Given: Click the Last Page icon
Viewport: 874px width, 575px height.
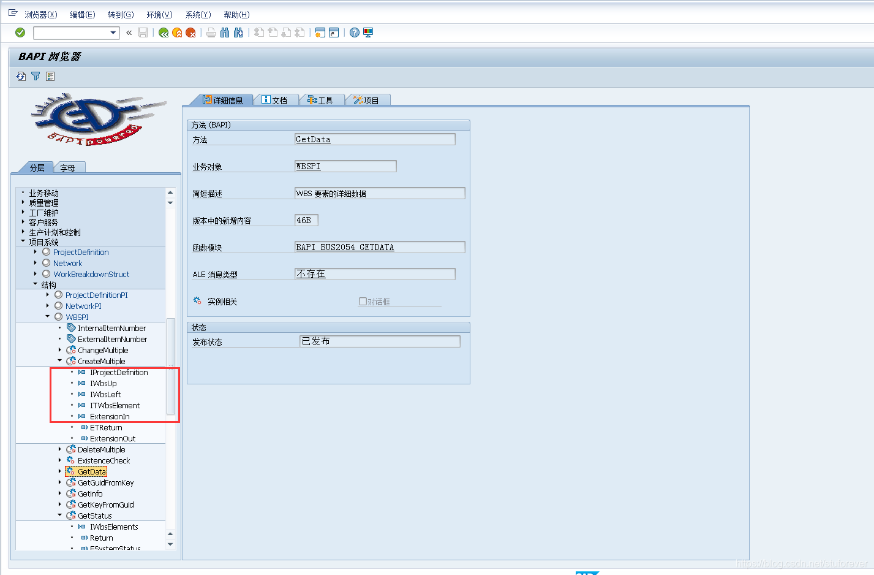Looking at the screenshot, I should pyautogui.click(x=299, y=32).
